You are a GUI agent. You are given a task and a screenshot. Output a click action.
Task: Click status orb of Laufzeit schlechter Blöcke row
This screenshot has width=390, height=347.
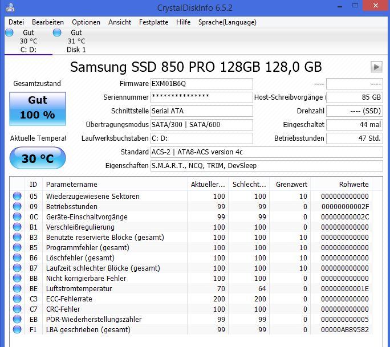pyautogui.click(x=17, y=268)
